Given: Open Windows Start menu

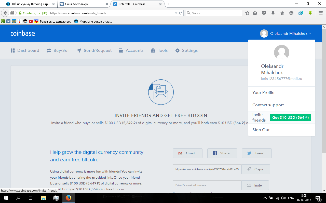Looking at the screenshot, I should (x=6, y=198).
